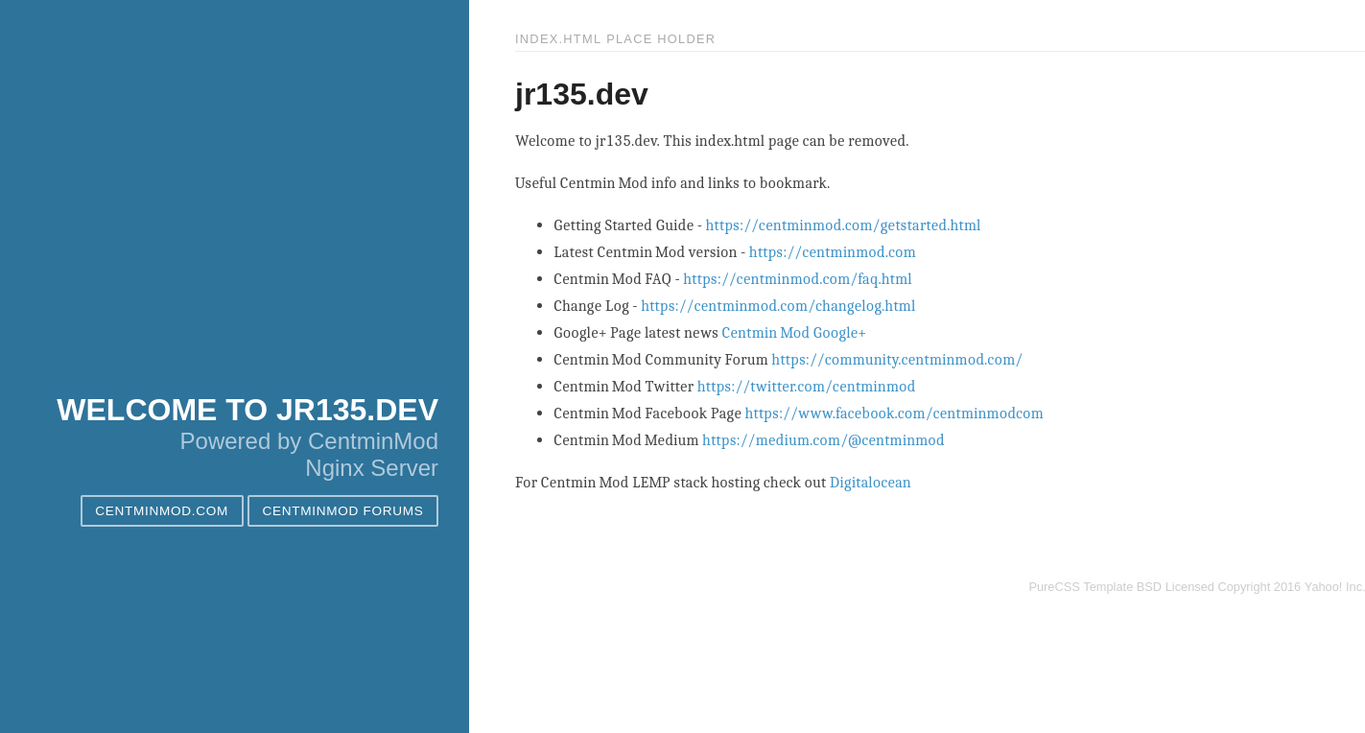Open the facebook.com/centminmodcom link

(x=894, y=414)
